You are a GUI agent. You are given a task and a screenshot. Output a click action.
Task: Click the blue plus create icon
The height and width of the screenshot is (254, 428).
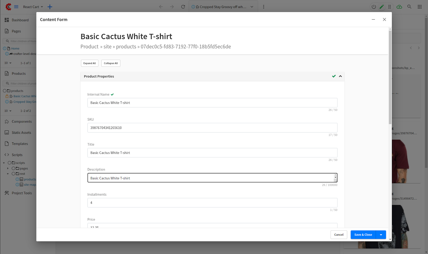point(50,7)
